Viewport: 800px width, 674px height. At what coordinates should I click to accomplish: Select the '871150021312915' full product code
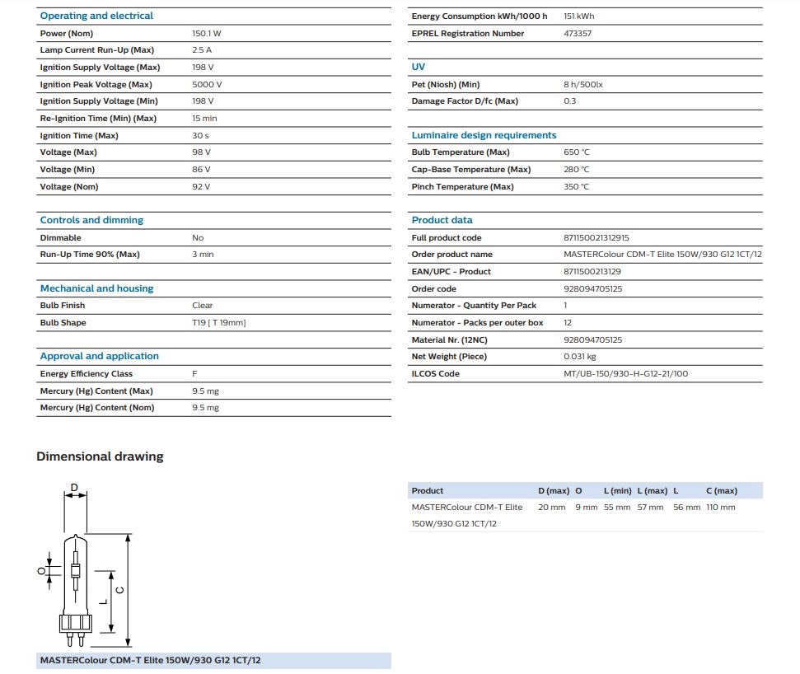tap(596, 238)
